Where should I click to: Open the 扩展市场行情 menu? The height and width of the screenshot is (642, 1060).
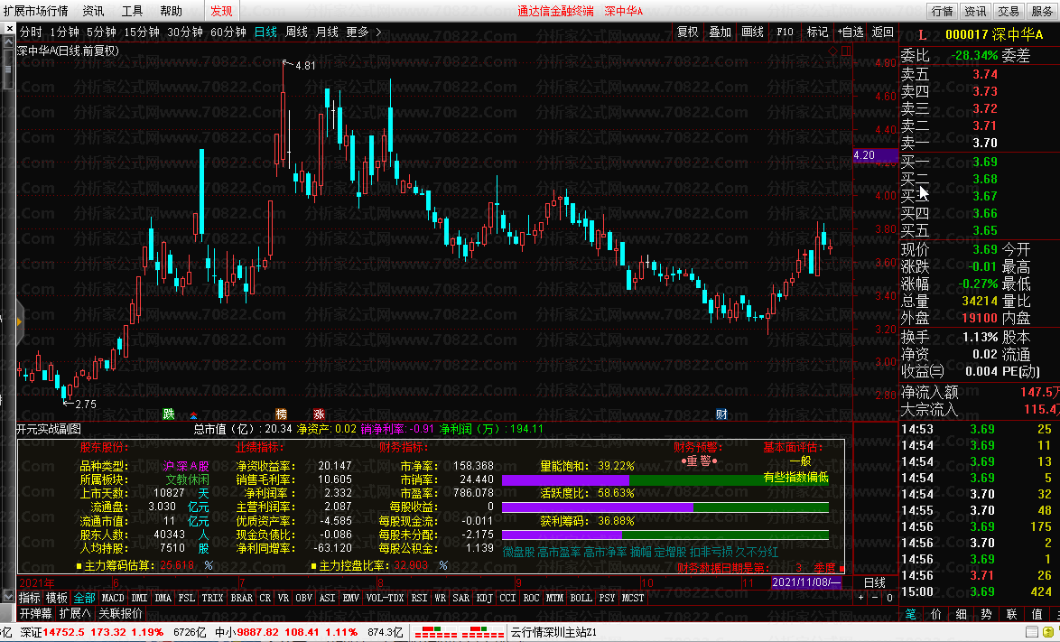[35, 11]
